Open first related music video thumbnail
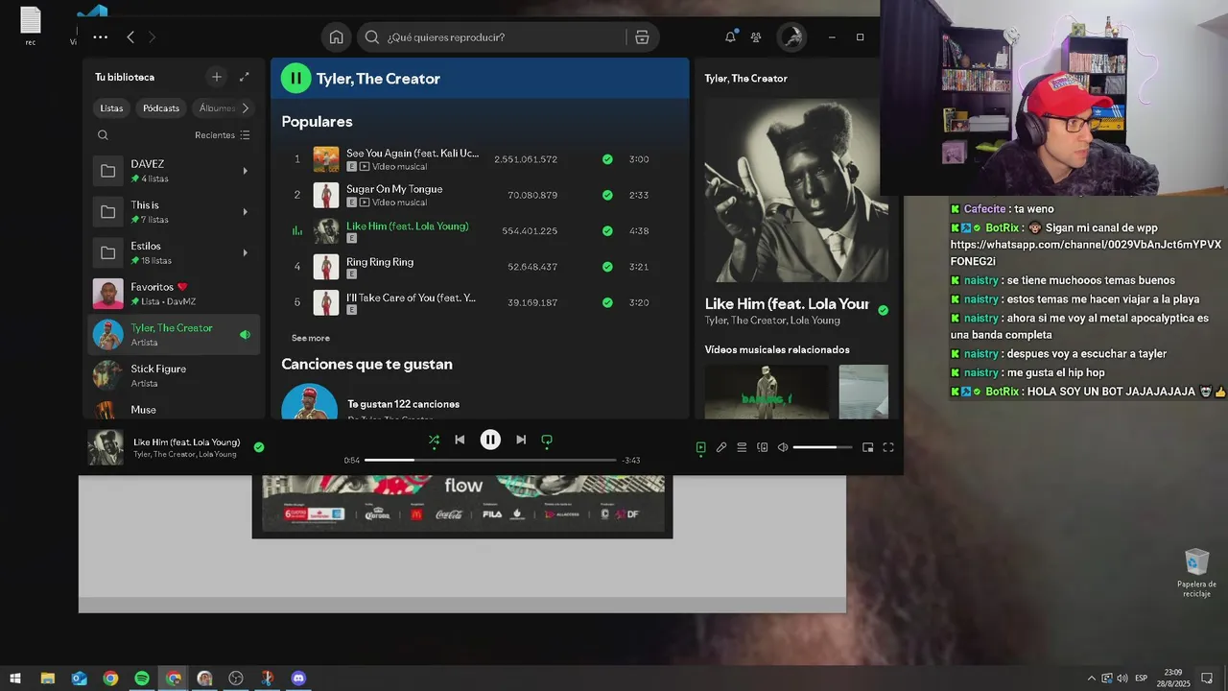1228x691 pixels. (767, 392)
